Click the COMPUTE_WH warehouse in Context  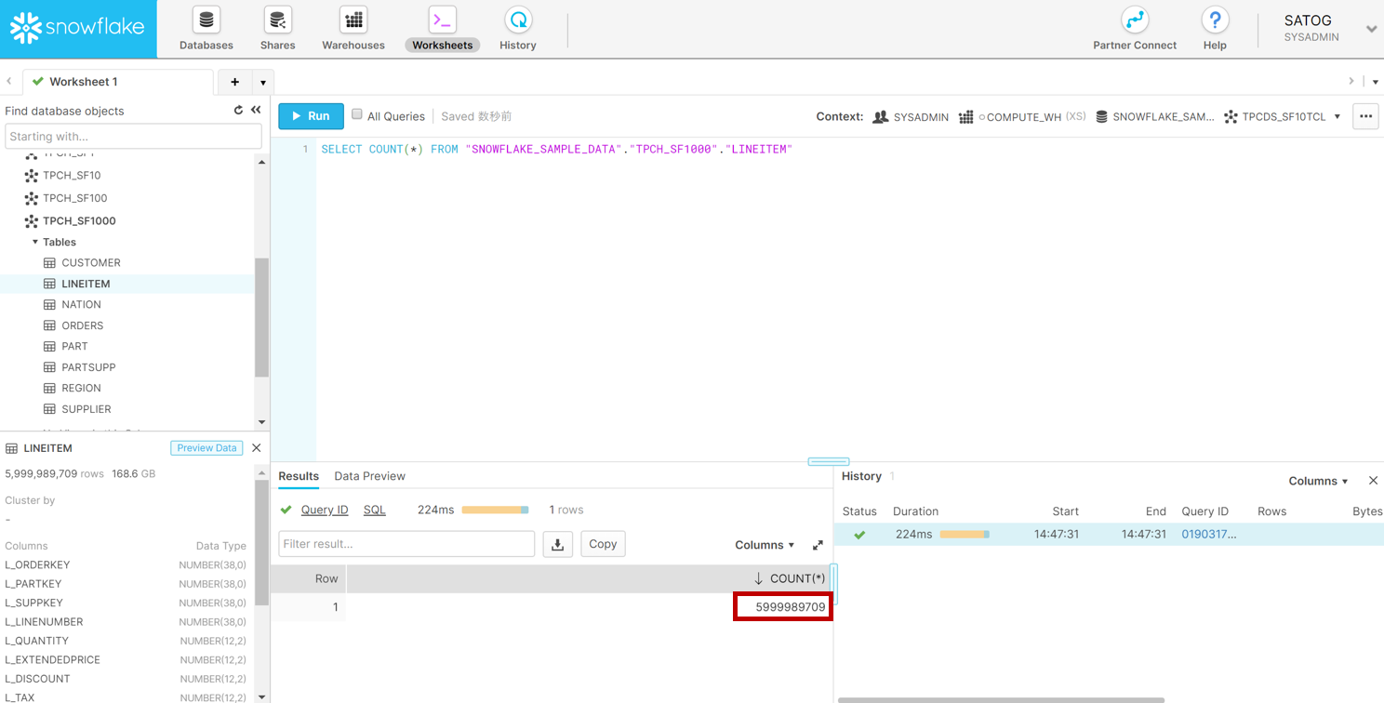pyautogui.click(x=1022, y=117)
